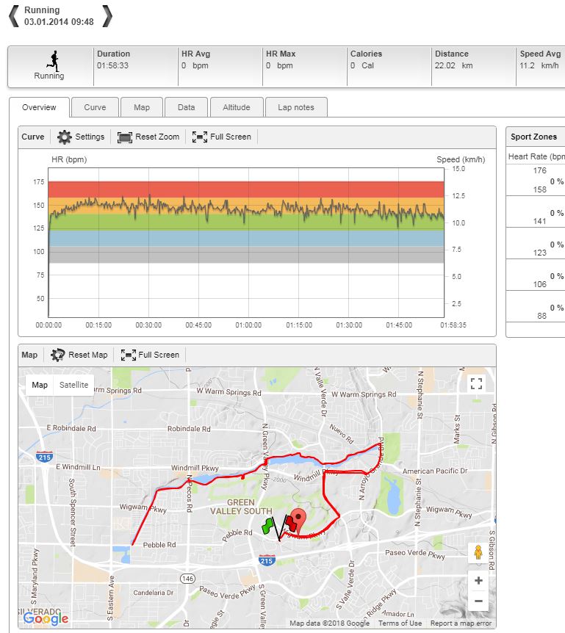Switch map to Satellite view
This screenshot has height=633, width=565.
point(73,386)
